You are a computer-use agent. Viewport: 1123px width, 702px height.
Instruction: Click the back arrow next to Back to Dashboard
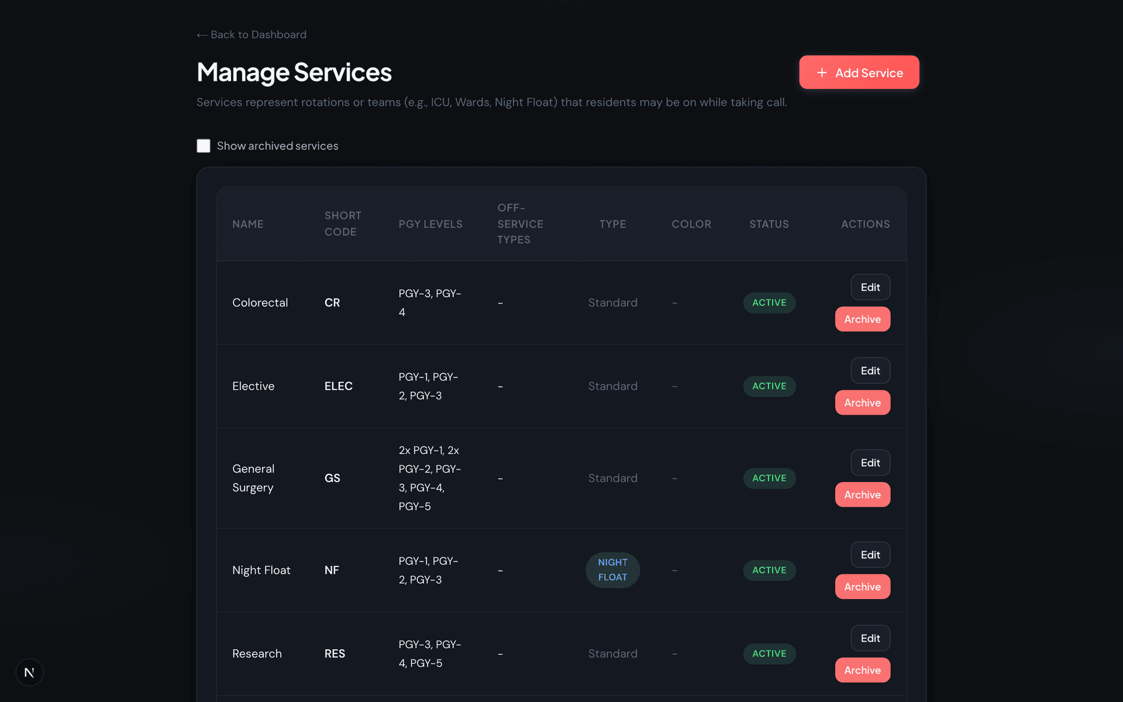point(201,35)
